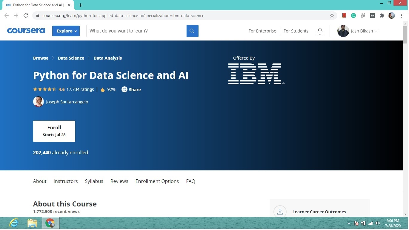Select the FAQ tab
The image size is (409, 230).
pyautogui.click(x=190, y=181)
